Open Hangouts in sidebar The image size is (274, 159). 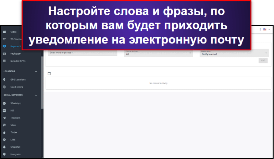point(15,154)
